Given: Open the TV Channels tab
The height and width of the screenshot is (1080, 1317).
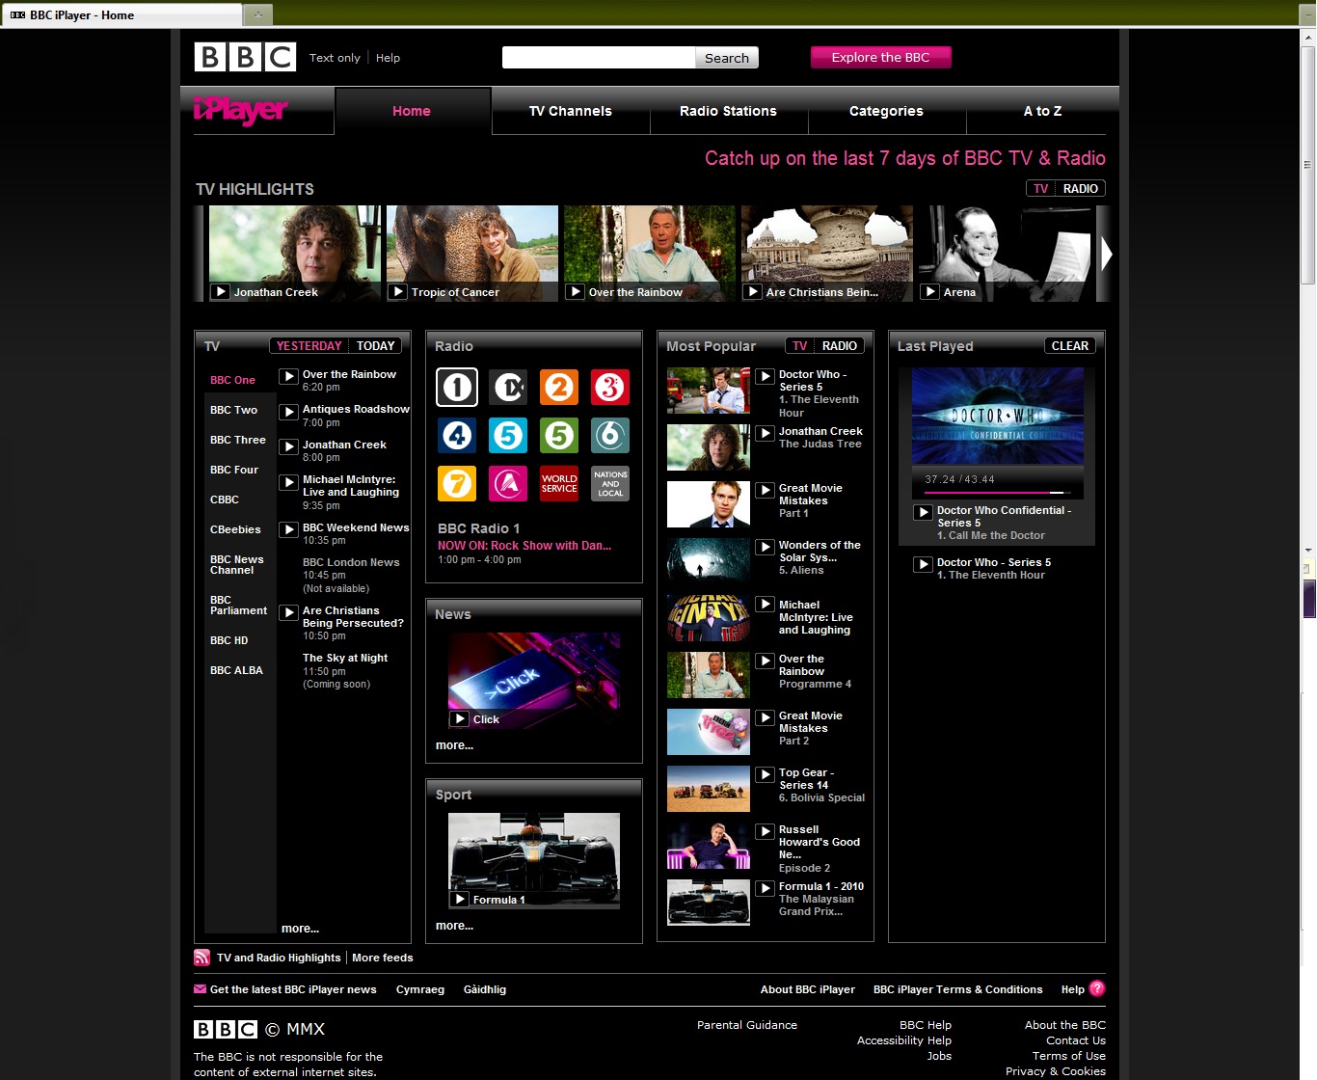Looking at the screenshot, I should tap(571, 111).
